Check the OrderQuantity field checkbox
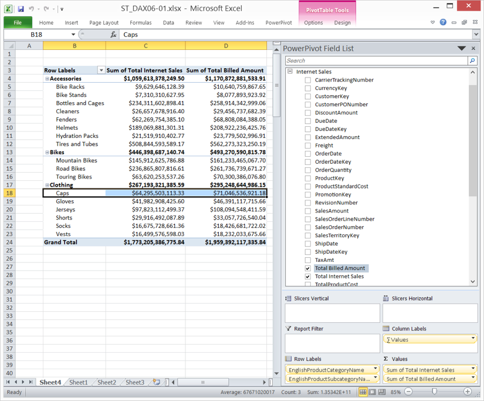Image resolution: width=484 pixels, height=401 pixels. 308,170
